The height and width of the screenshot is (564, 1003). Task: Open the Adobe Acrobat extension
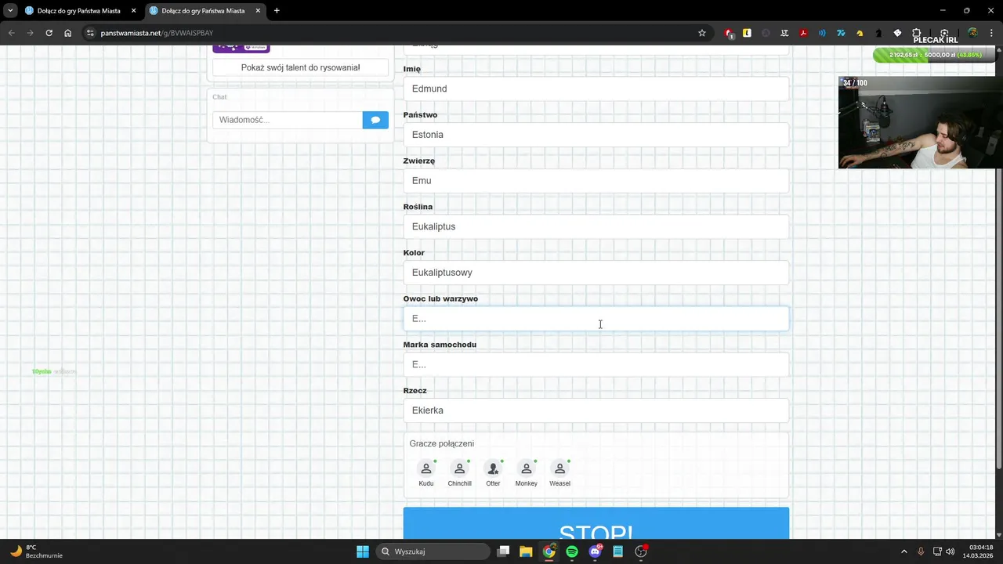click(803, 33)
